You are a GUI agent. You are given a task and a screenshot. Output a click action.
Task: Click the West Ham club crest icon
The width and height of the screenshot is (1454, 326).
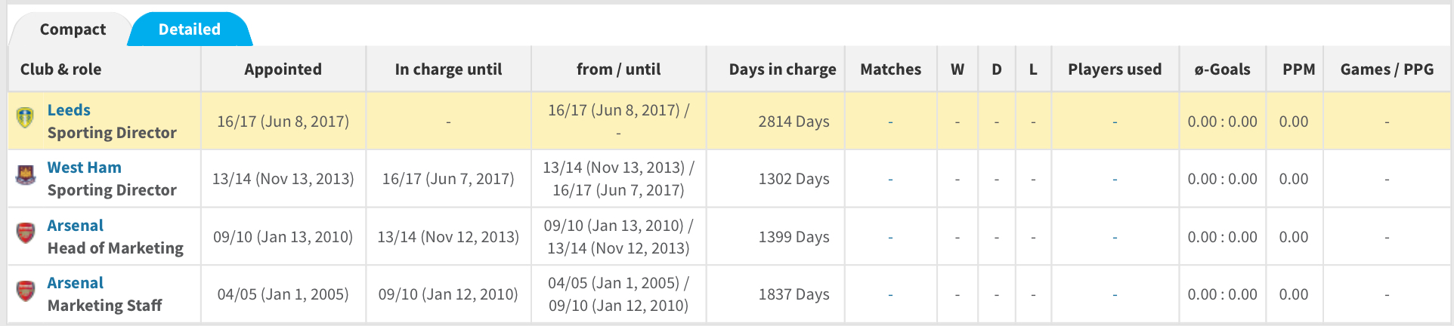[x=25, y=175]
